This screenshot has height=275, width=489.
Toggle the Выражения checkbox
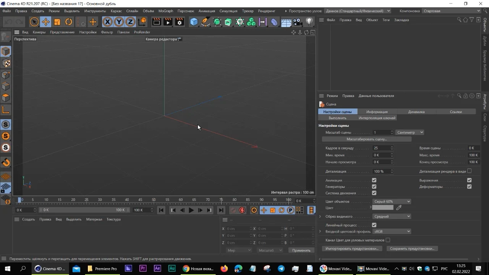tap(469, 180)
